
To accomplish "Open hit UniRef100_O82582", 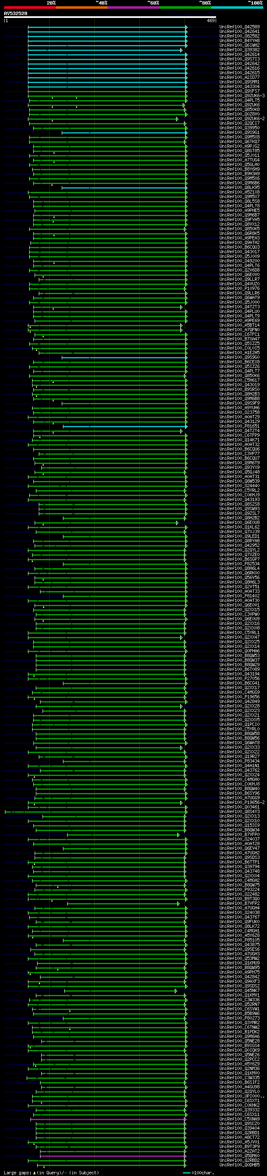I will (239, 36).
